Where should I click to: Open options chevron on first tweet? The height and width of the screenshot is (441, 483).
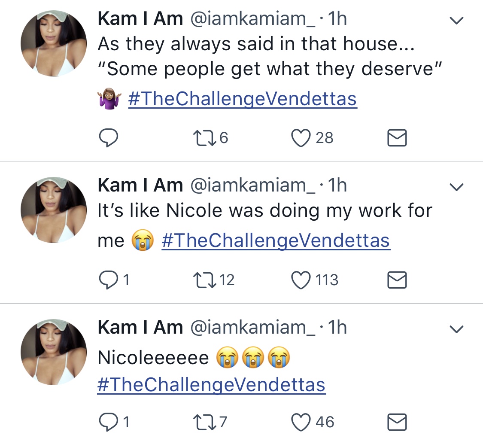click(x=456, y=20)
